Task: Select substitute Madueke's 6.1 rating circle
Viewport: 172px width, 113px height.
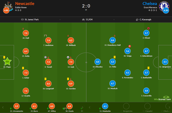Action: coord(106,106)
